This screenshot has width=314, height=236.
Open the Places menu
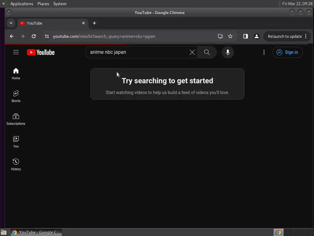(x=43, y=4)
